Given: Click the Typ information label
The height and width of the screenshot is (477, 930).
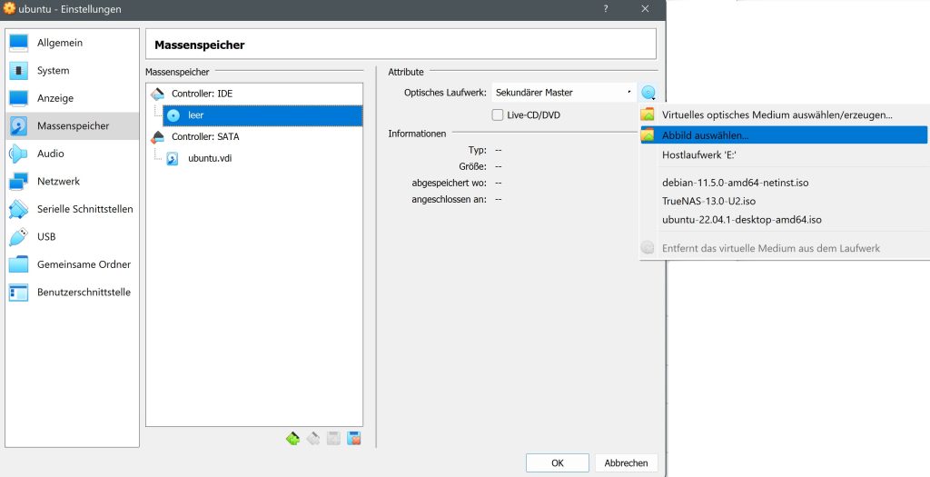Looking at the screenshot, I should pos(478,151).
